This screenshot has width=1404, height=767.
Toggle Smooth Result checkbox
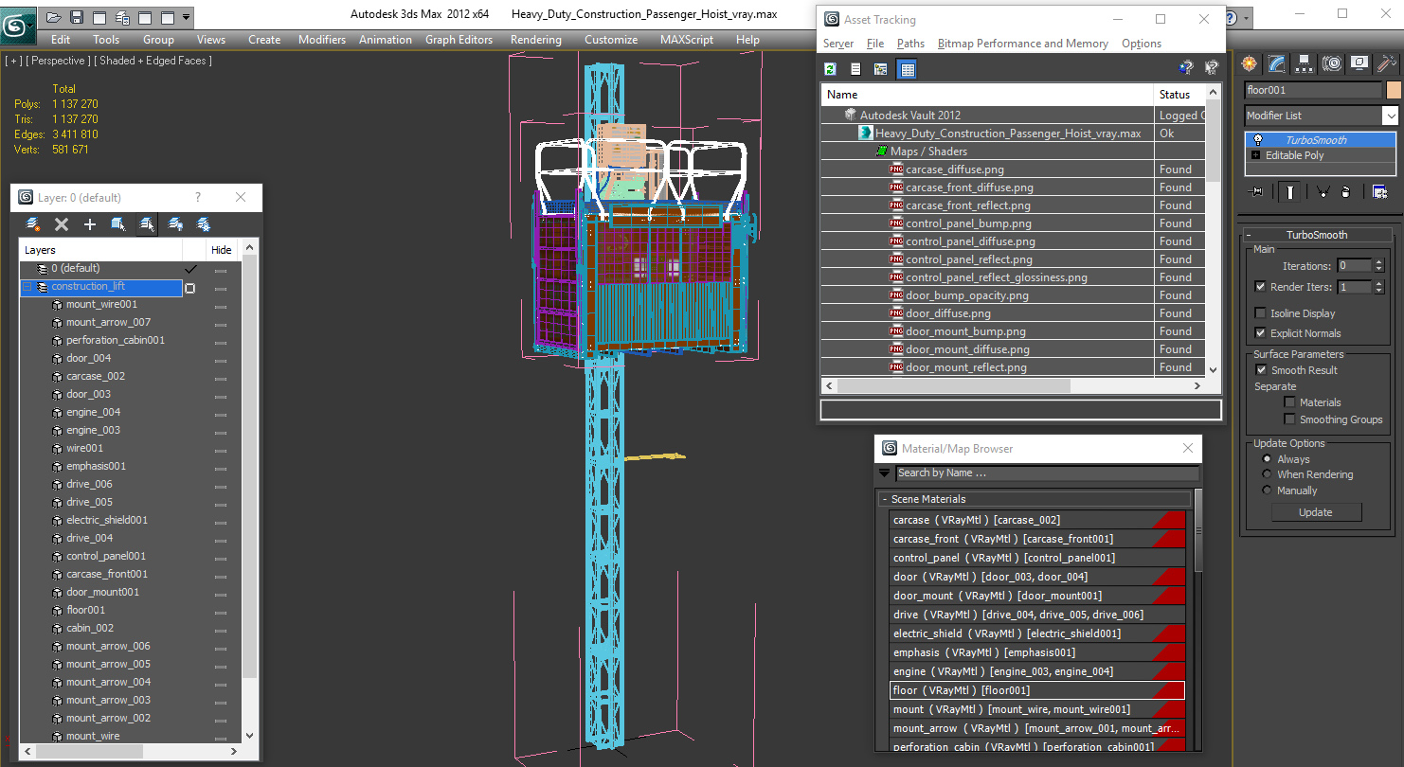[x=1261, y=370]
